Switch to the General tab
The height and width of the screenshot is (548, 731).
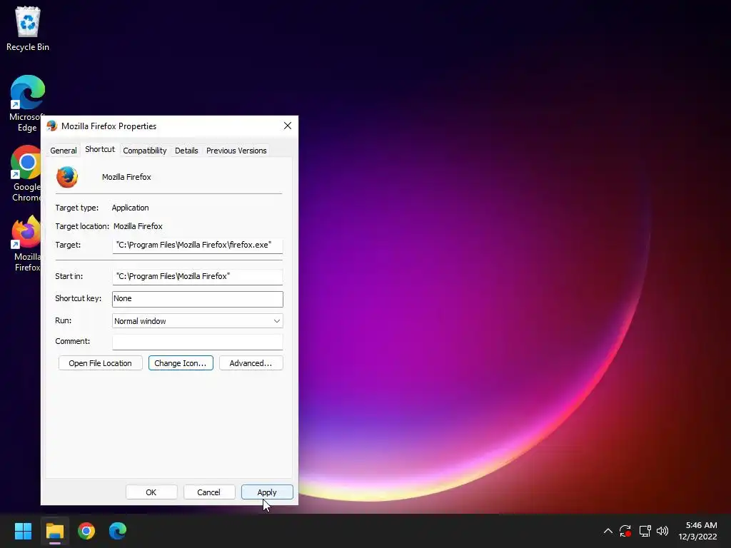tap(64, 151)
